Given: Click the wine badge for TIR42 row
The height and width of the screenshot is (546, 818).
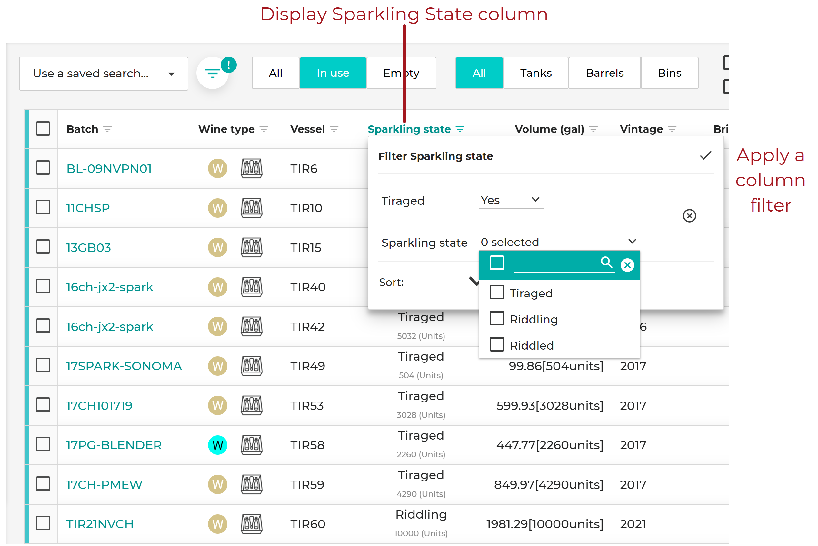Looking at the screenshot, I should click(218, 327).
